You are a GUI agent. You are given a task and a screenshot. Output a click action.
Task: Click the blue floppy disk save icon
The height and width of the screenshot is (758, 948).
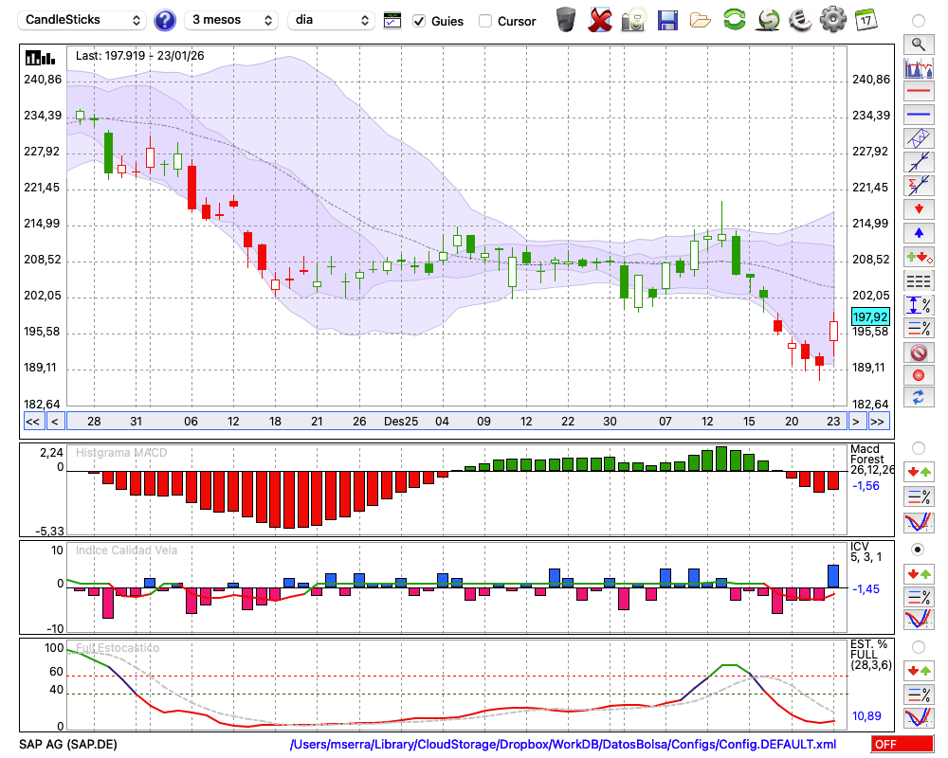click(667, 19)
